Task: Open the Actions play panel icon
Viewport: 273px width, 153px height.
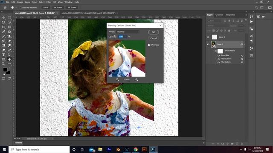Action: coord(251,22)
